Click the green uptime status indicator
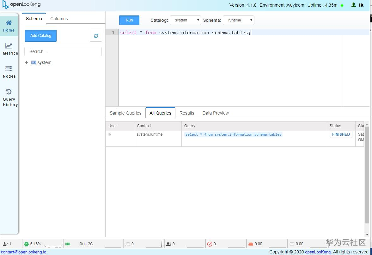Image resolution: width=372 pixels, height=255 pixels. tap(342, 5)
